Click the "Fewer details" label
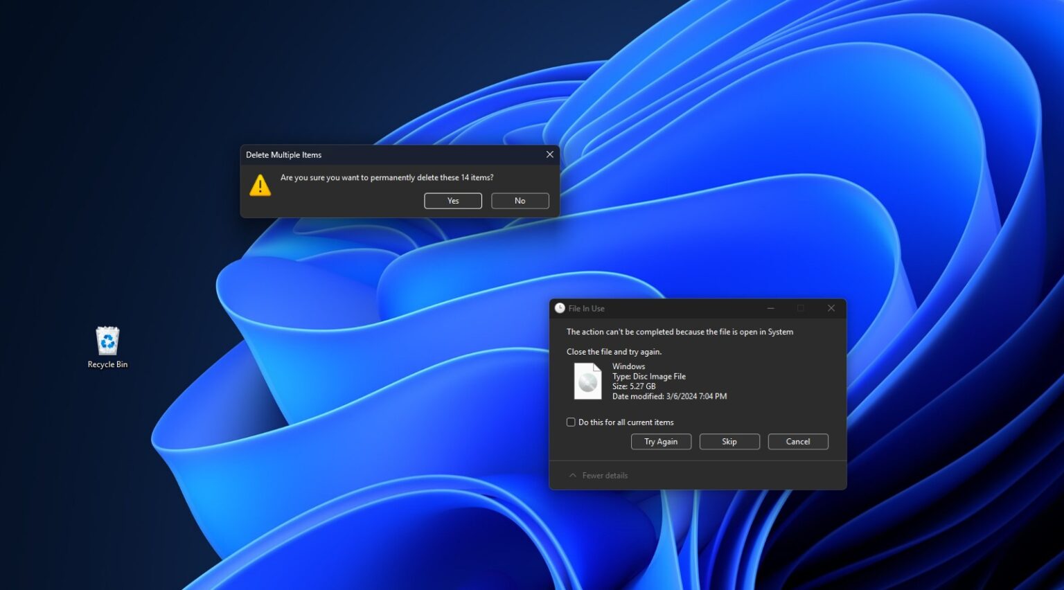 click(604, 475)
